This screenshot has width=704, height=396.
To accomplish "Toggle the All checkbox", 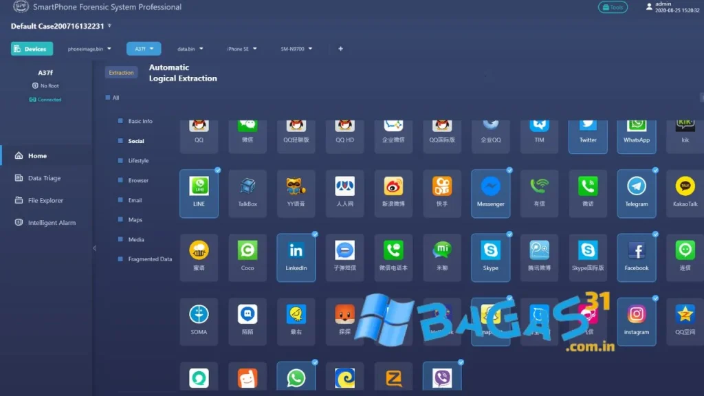I will point(108,98).
